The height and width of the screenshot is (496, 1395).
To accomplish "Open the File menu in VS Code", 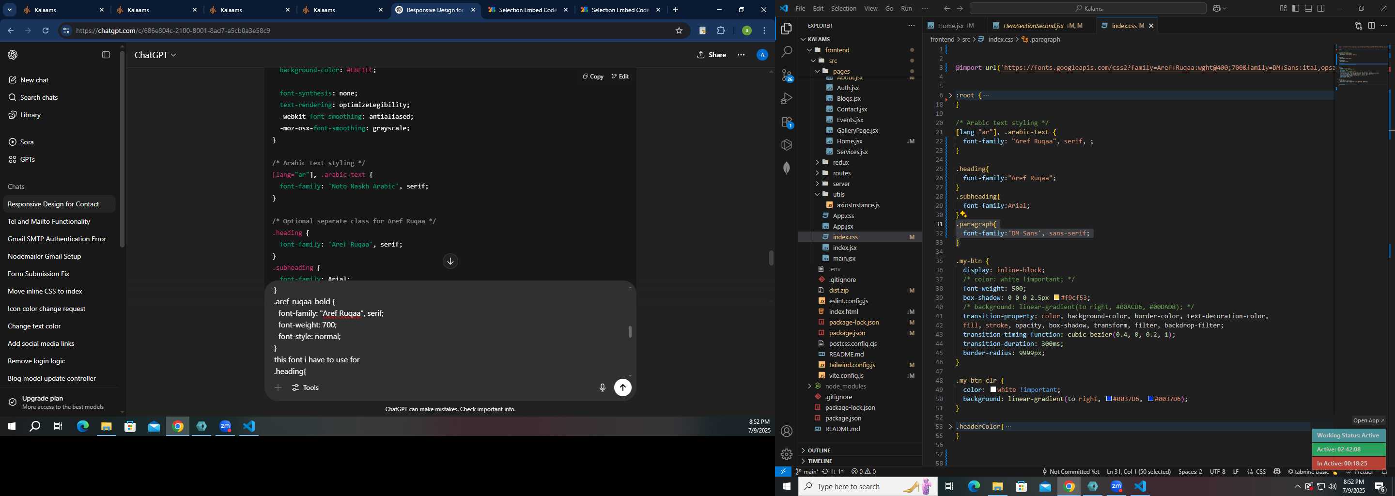I will click(x=800, y=9).
